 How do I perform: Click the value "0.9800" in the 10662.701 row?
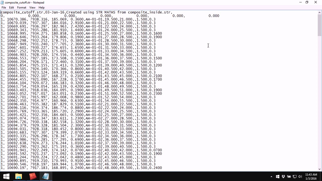click(77, 97)
